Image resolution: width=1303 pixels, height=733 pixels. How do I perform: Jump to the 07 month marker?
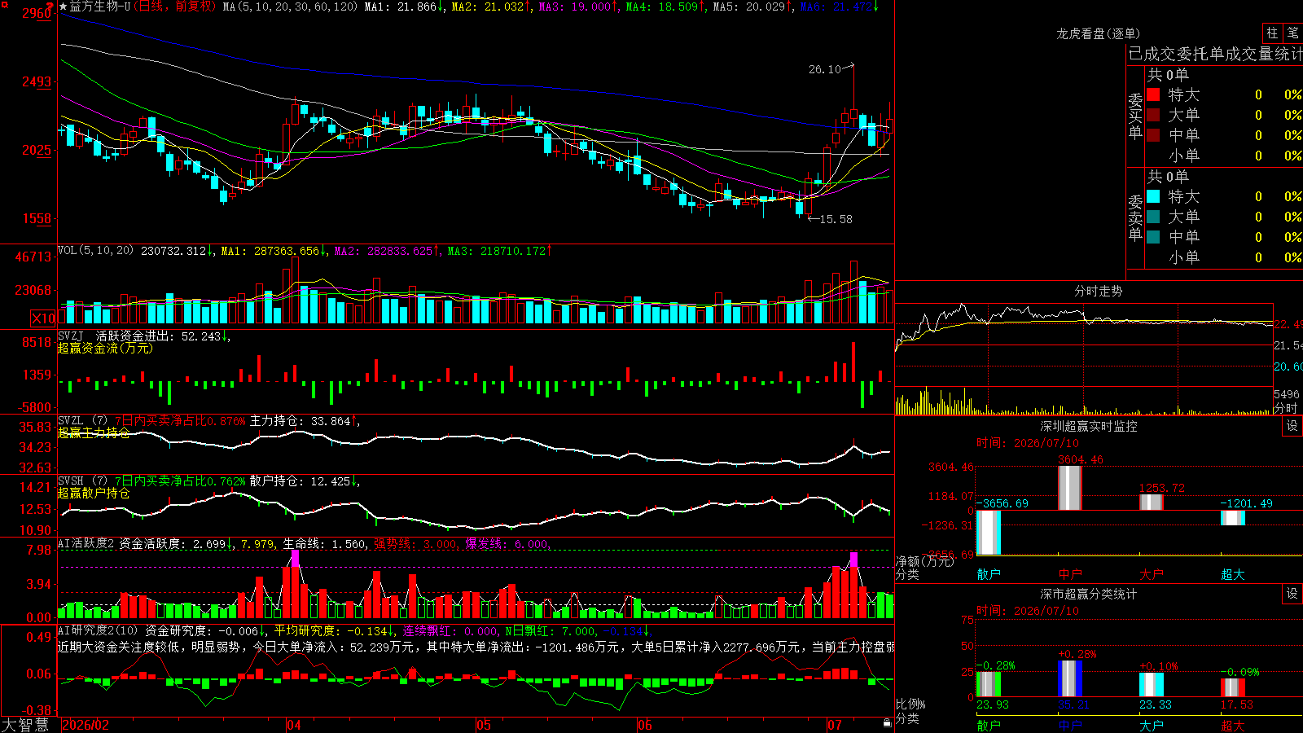tap(835, 725)
